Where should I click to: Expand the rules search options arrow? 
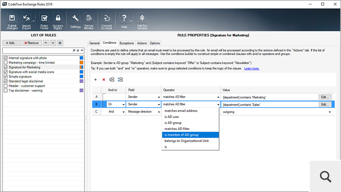(x=82, y=50)
